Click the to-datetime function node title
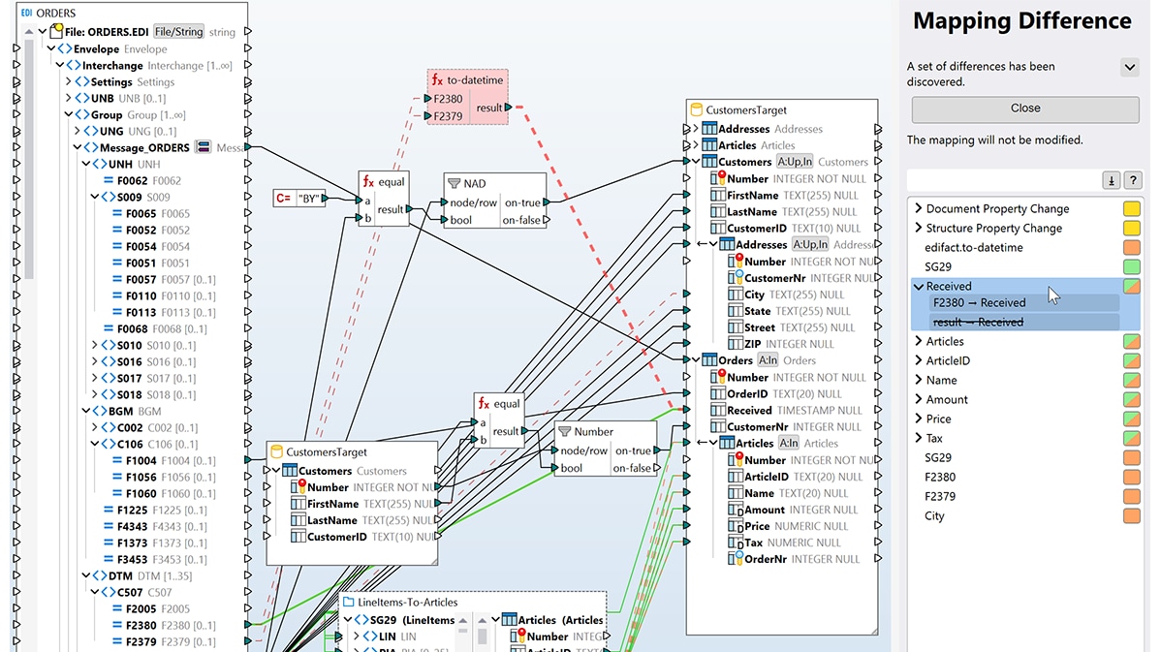 475,80
